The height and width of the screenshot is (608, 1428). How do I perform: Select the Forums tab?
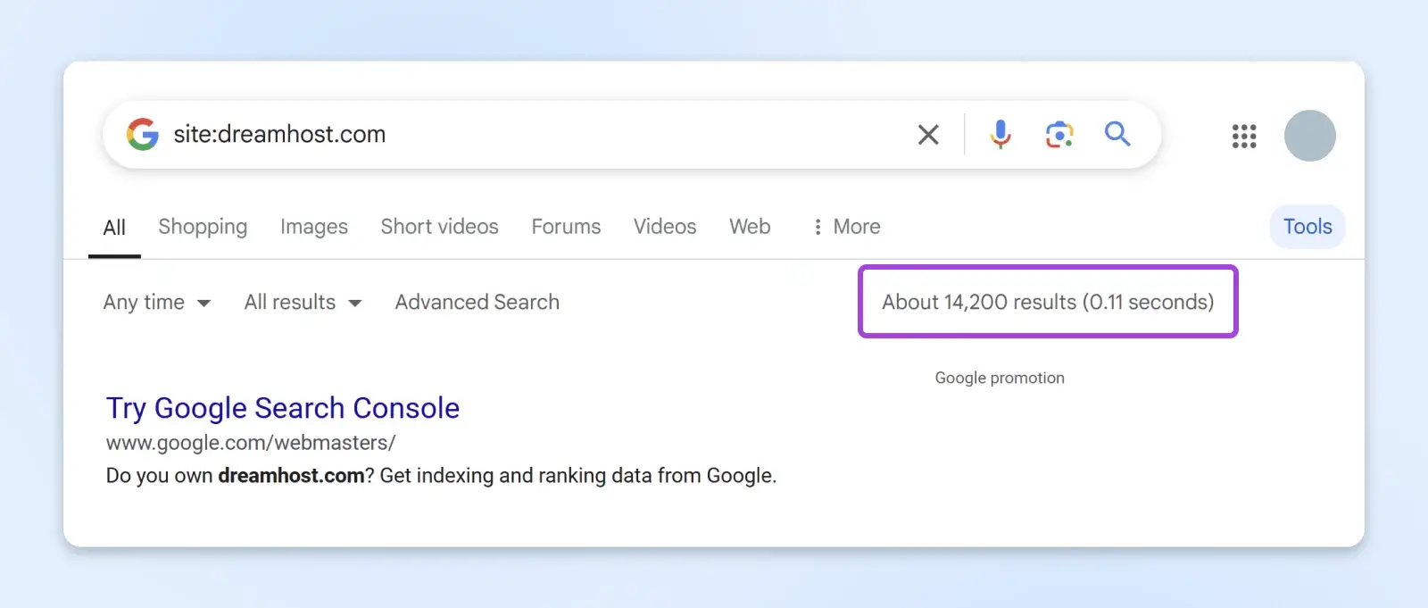coord(566,227)
